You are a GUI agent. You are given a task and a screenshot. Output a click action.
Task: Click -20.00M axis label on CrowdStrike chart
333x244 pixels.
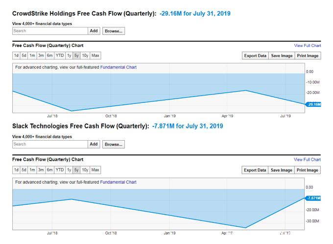point(312,93)
